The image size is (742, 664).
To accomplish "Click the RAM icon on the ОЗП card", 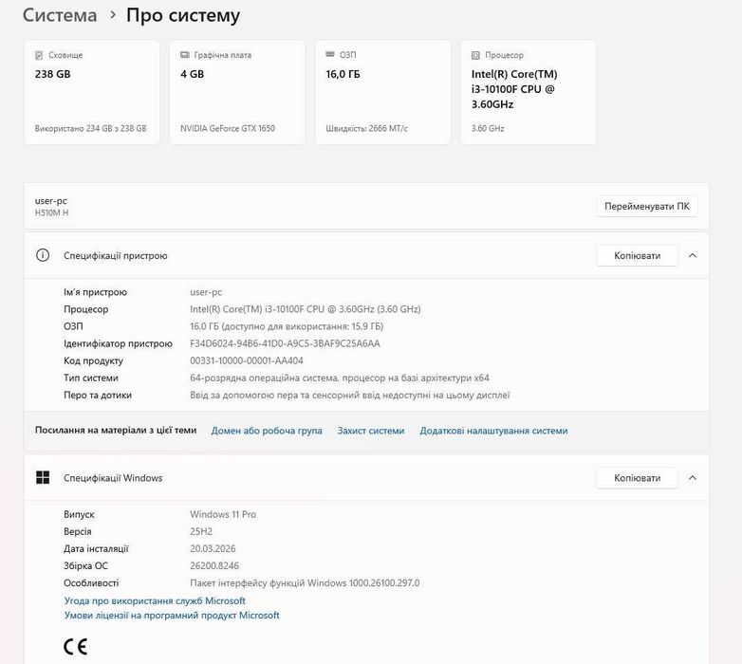I will (330, 55).
